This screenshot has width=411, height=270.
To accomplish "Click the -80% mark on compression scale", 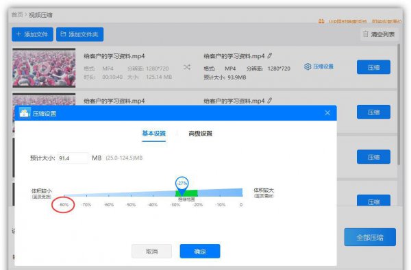I will pyautogui.click(x=64, y=205).
